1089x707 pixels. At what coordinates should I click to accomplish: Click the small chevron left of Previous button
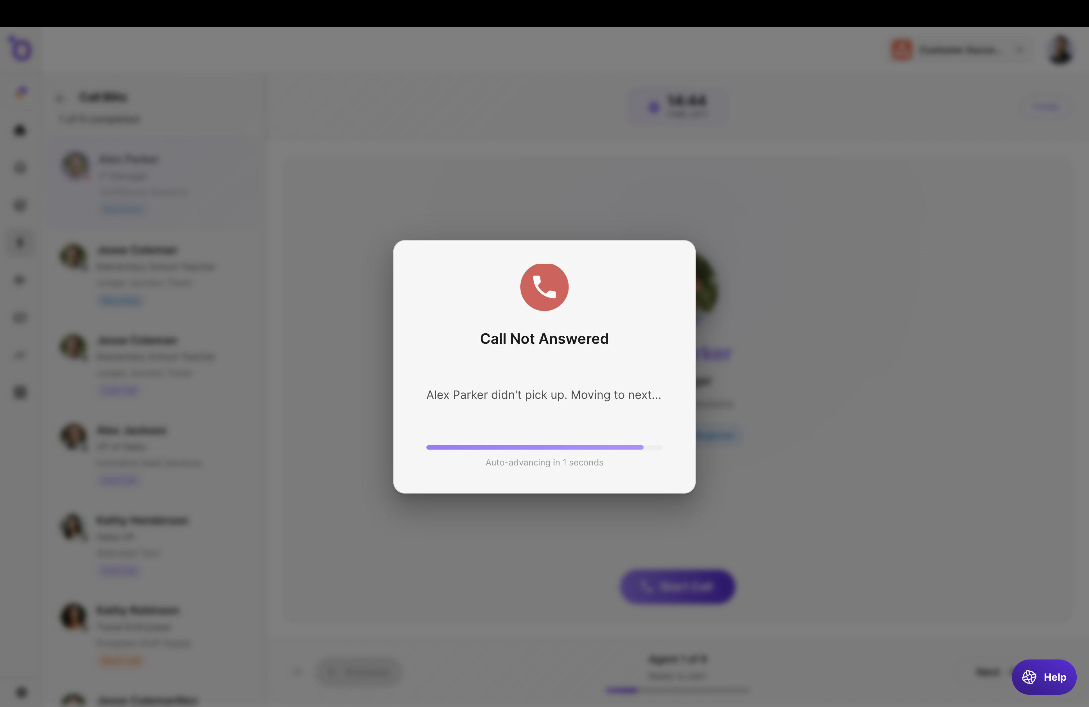pos(297,672)
